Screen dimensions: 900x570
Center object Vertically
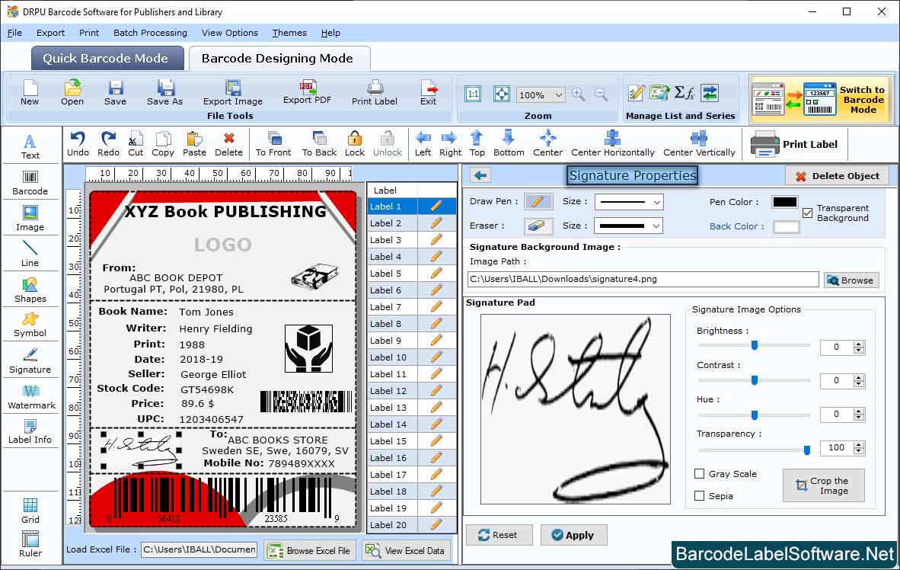[699, 144]
